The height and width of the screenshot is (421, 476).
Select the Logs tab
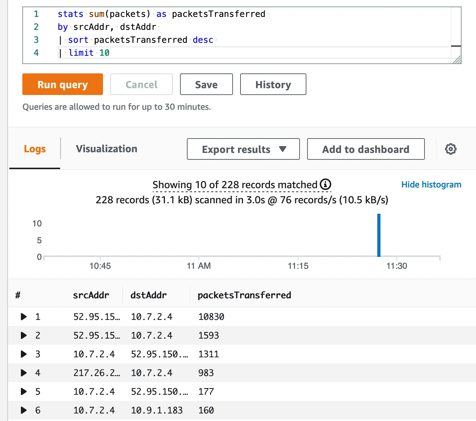point(35,149)
